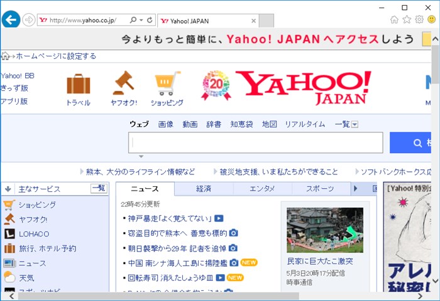Switch to the 経済 tab
The width and height of the screenshot is (440, 301).
pos(204,189)
